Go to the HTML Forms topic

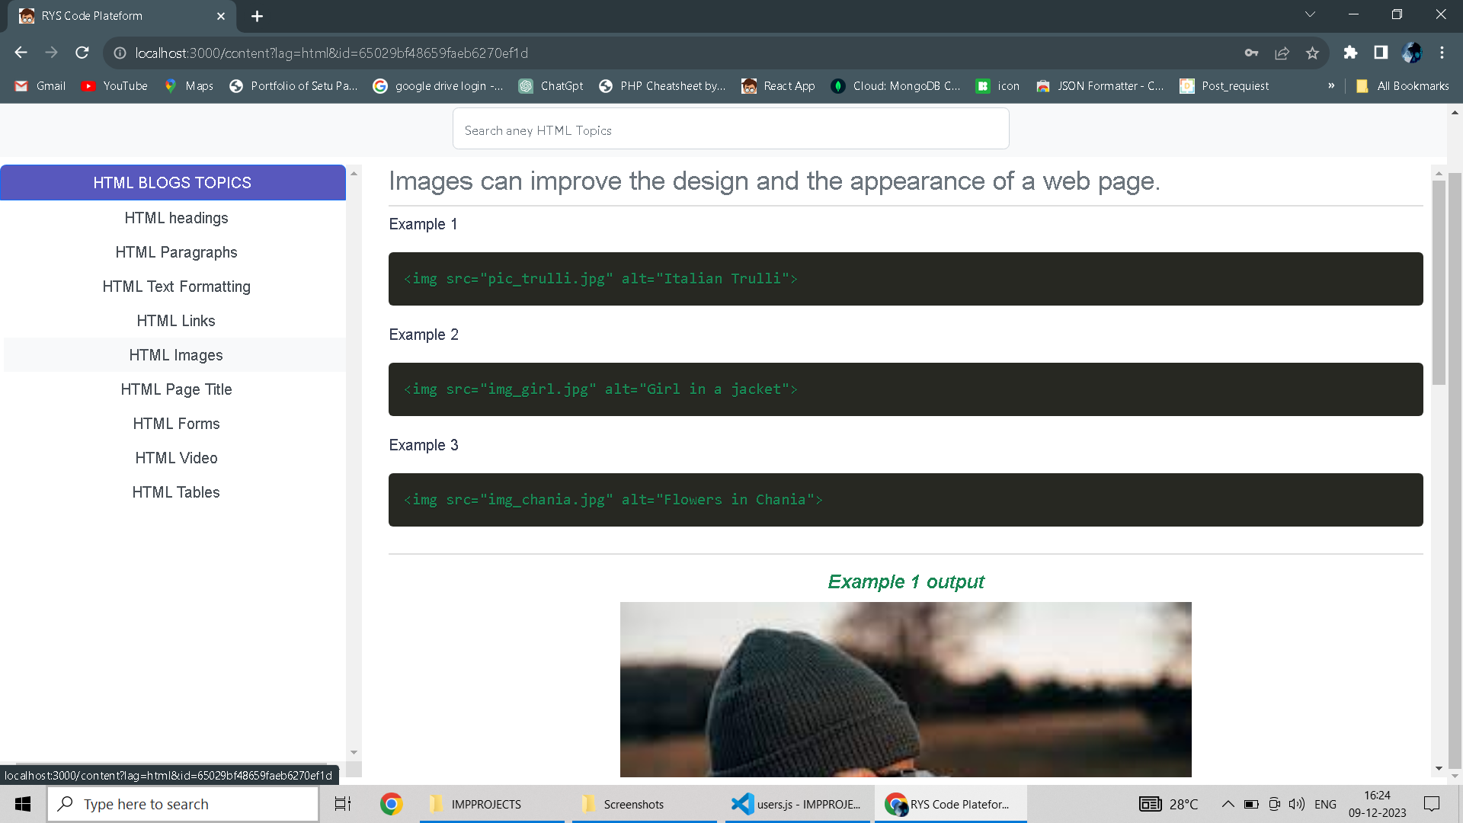[x=176, y=424]
